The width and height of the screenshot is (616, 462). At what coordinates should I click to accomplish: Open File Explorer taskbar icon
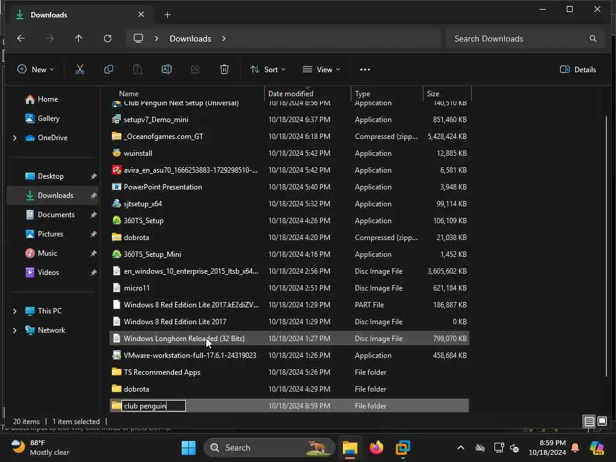[350, 448]
